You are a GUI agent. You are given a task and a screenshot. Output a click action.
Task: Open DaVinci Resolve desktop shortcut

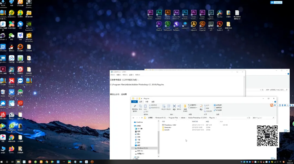coord(220,14)
